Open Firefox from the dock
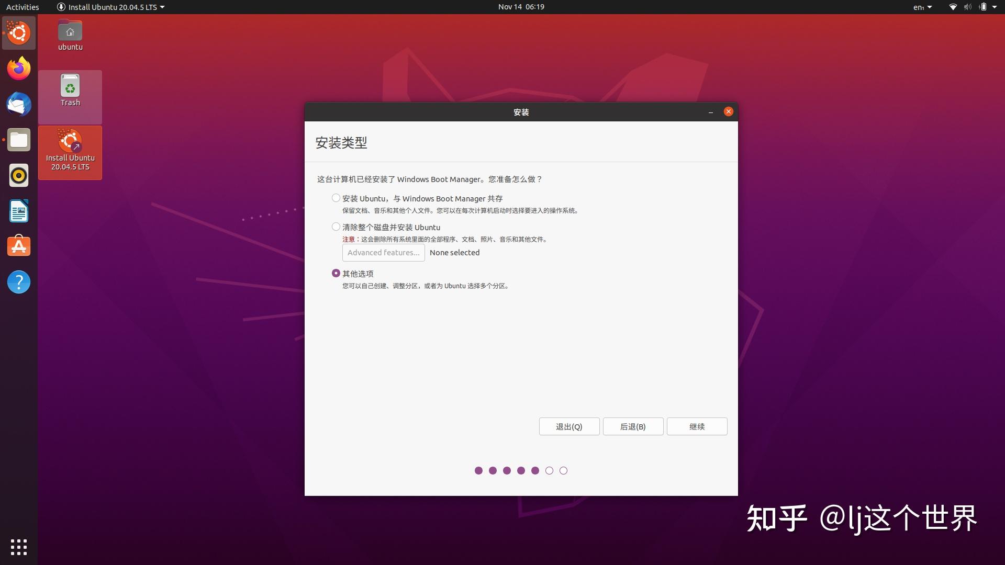1005x565 pixels. pyautogui.click(x=19, y=68)
